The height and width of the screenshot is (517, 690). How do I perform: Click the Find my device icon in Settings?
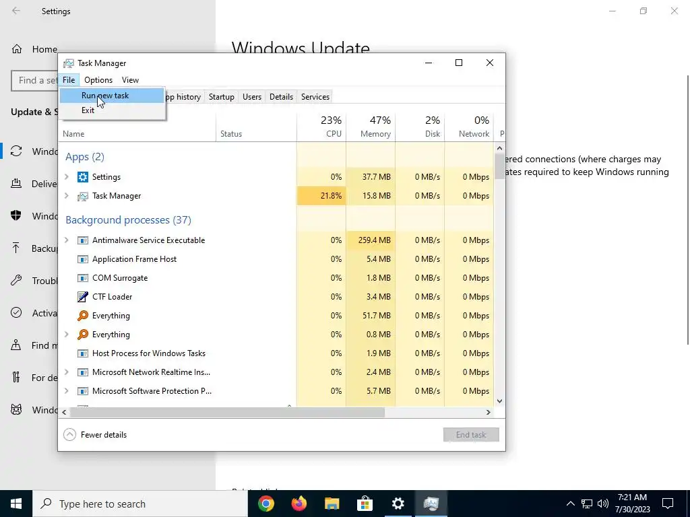click(x=16, y=345)
